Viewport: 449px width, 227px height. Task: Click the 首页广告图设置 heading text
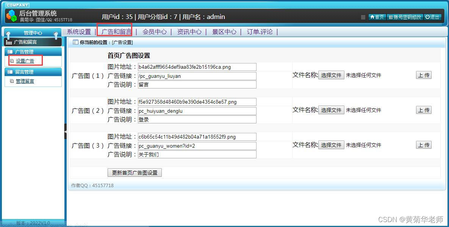pos(129,55)
